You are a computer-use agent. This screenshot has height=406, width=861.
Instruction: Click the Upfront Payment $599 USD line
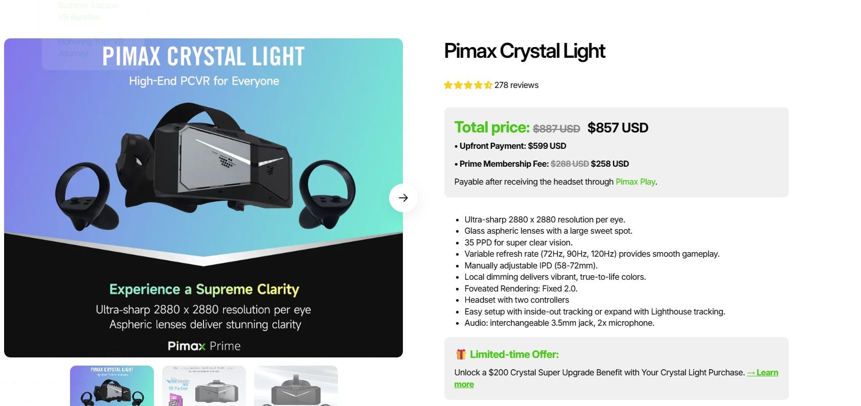pos(510,146)
